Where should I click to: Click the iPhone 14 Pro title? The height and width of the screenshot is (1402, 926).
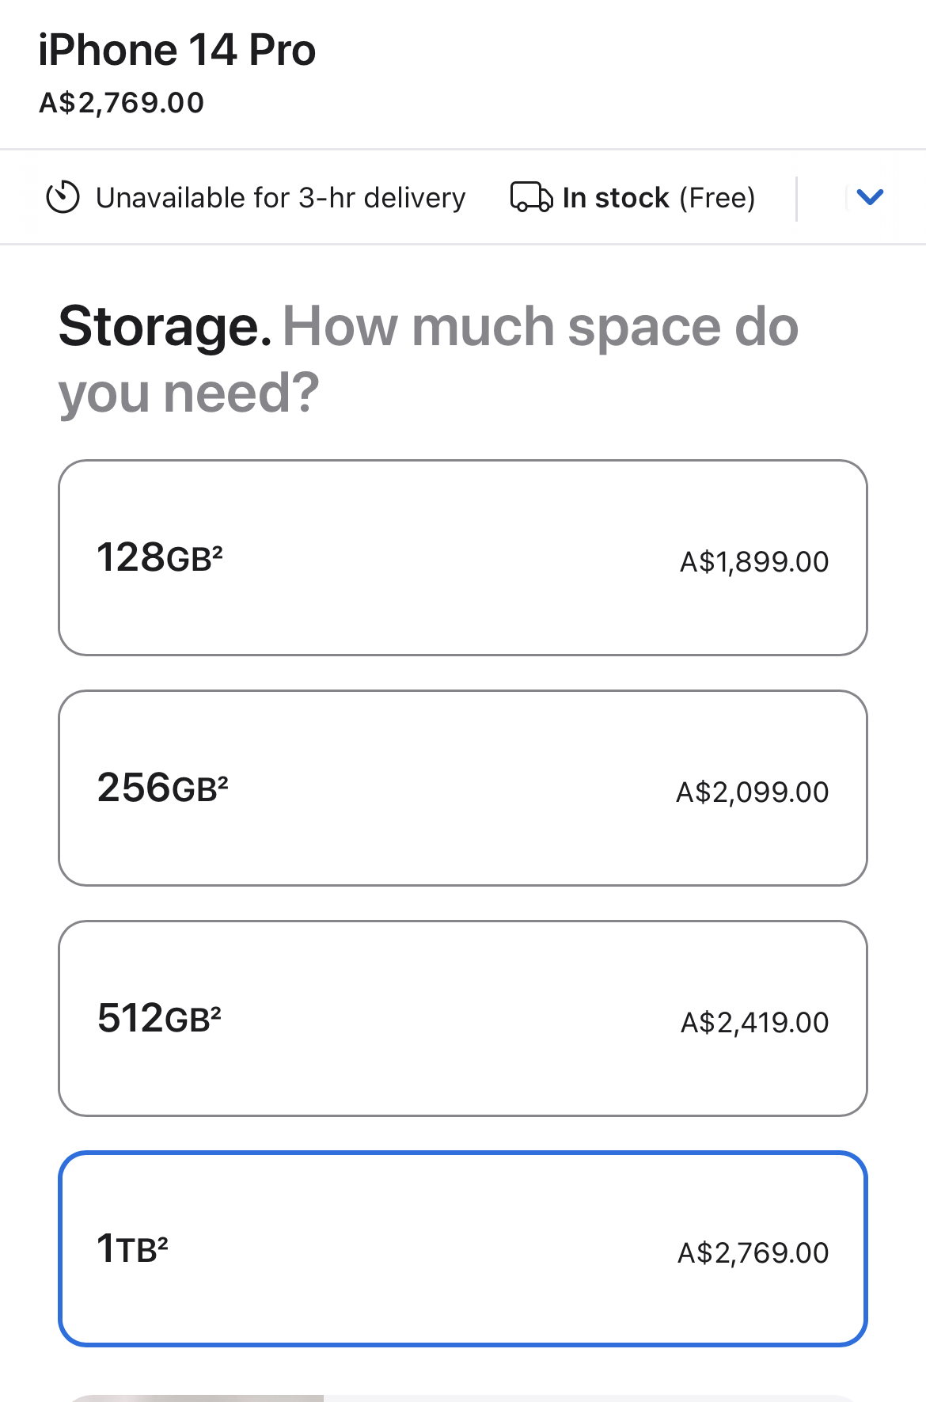[x=177, y=51]
